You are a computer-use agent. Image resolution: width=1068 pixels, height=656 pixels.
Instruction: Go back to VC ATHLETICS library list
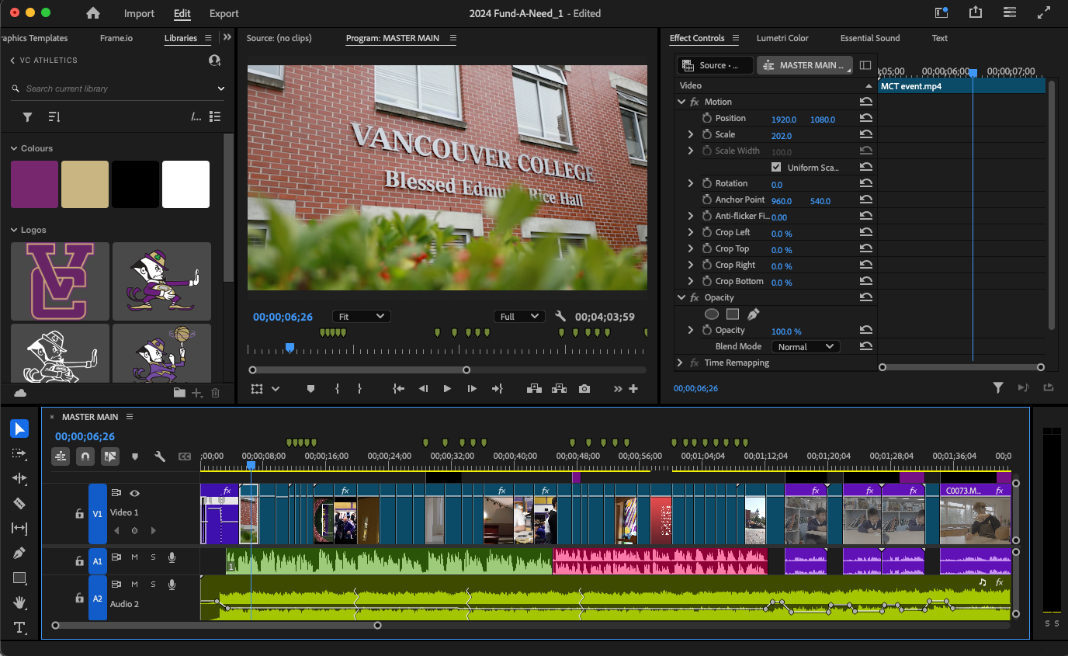pos(12,61)
